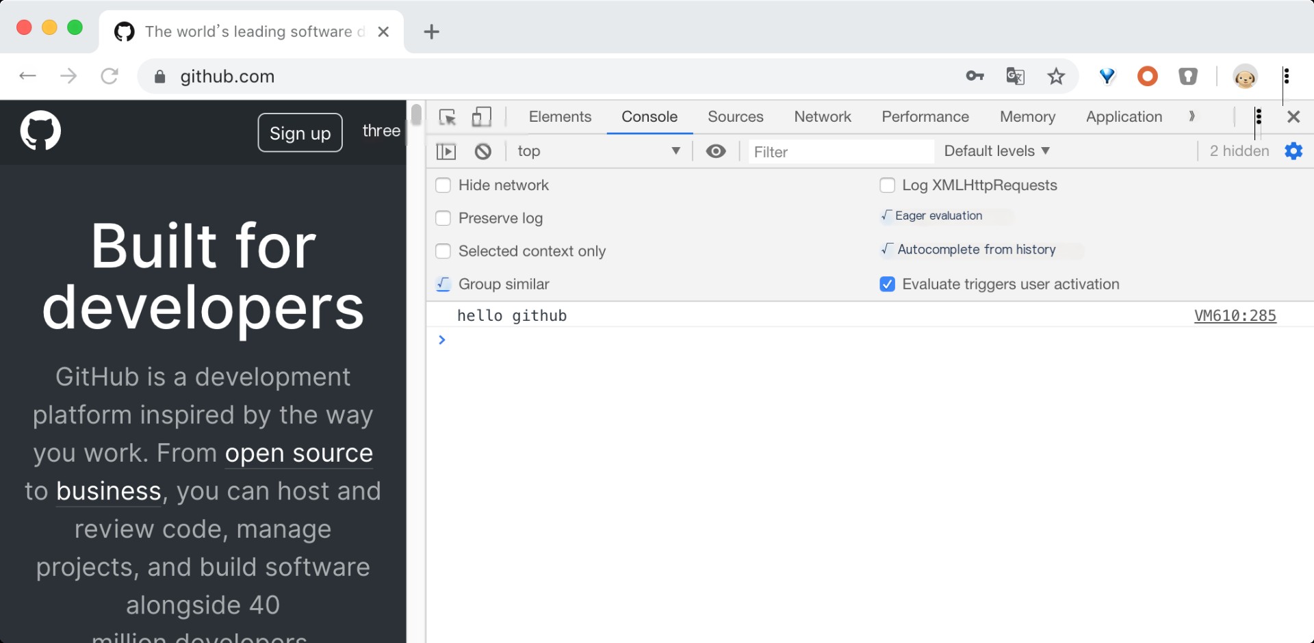Image resolution: width=1314 pixels, height=643 pixels.
Task: Click the console prompt input line
Action: [x=869, y=340]
